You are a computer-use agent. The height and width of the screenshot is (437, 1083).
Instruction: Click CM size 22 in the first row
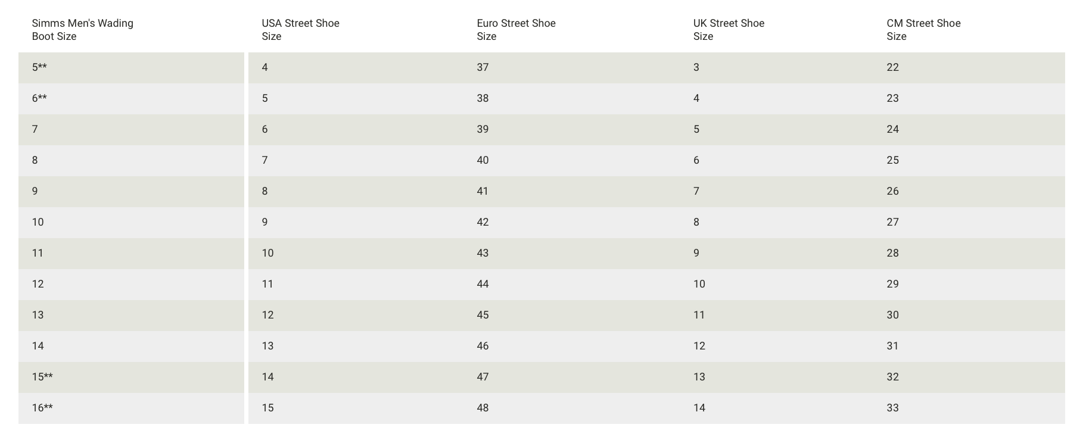[x=892, y=67]
